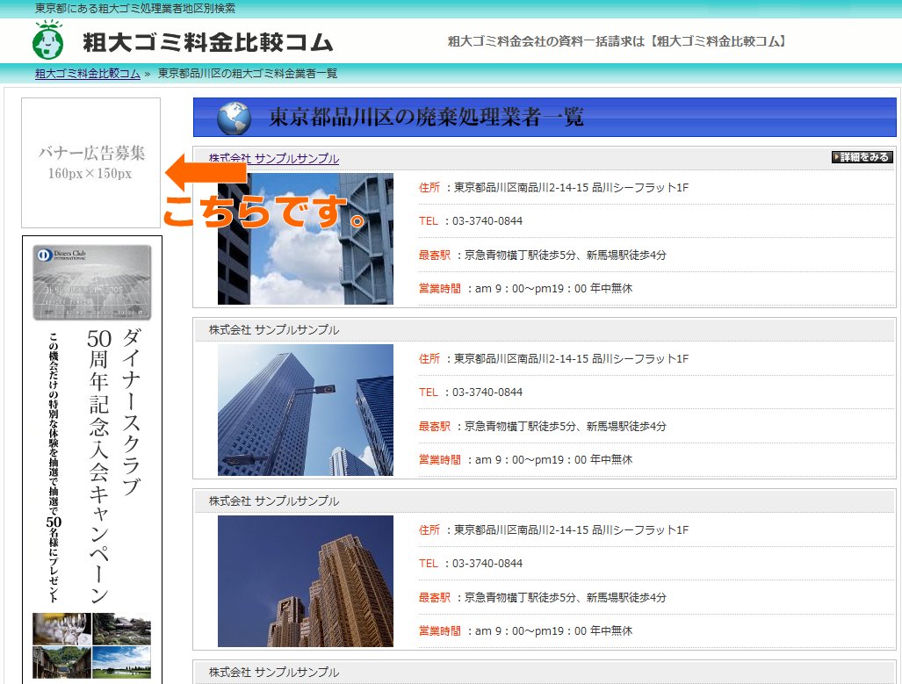902x684 pixels.
Task: Click the first listing's 営業時間 hours line
Action: [x=525, y=288]
